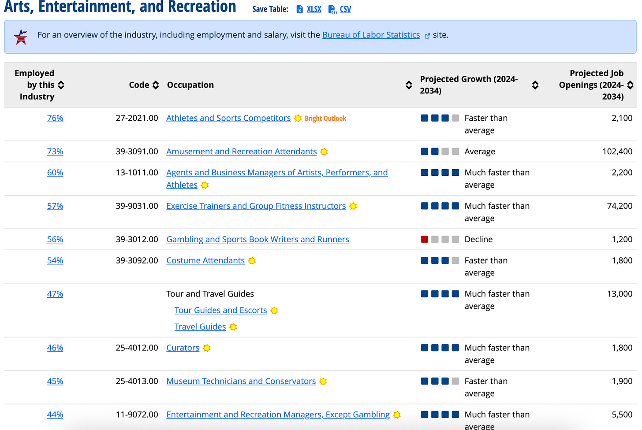Open the 54% employment link
Image resolution: width=642 pixels, height=430 pixels.
(x=55, y=261)
